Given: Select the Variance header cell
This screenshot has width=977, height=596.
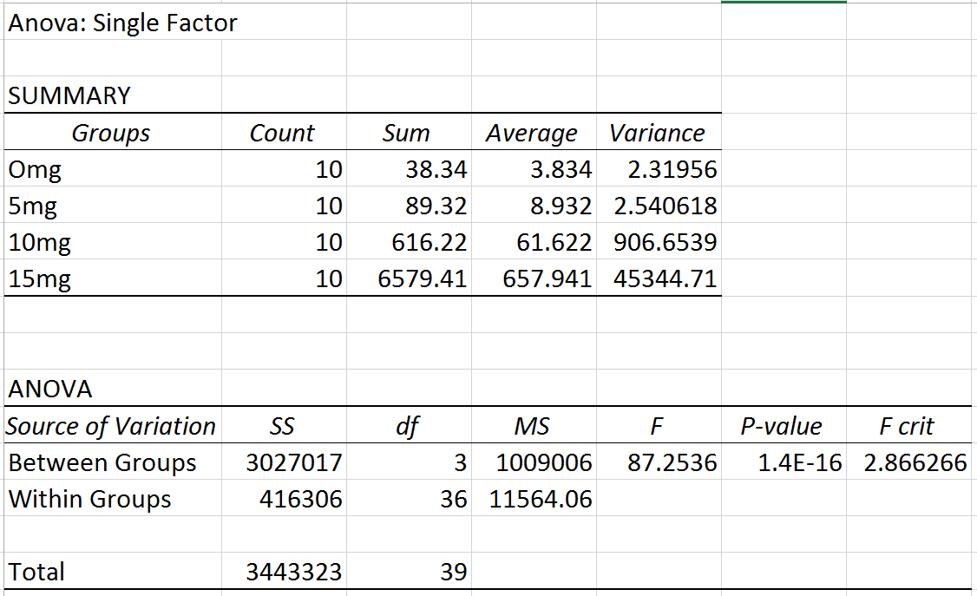Looking at the screenshot, I should (657, 133).
